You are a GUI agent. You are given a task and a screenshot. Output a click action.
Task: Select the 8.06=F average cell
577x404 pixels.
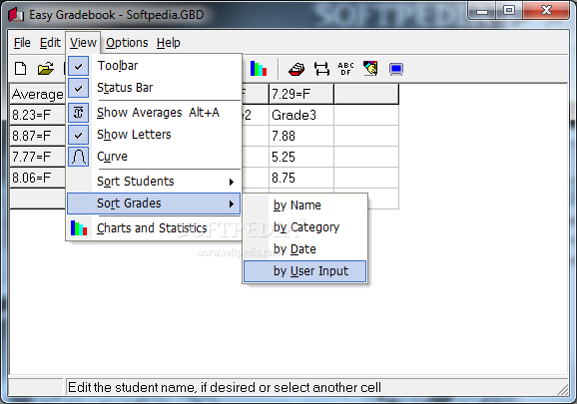(x=38, y=178)
